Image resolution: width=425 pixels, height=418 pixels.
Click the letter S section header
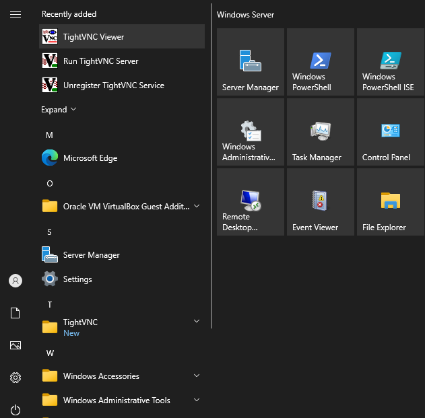point(49,232)
